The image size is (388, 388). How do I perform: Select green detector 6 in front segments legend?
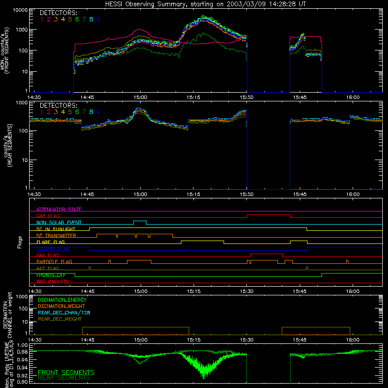click(x=77, y=19)
